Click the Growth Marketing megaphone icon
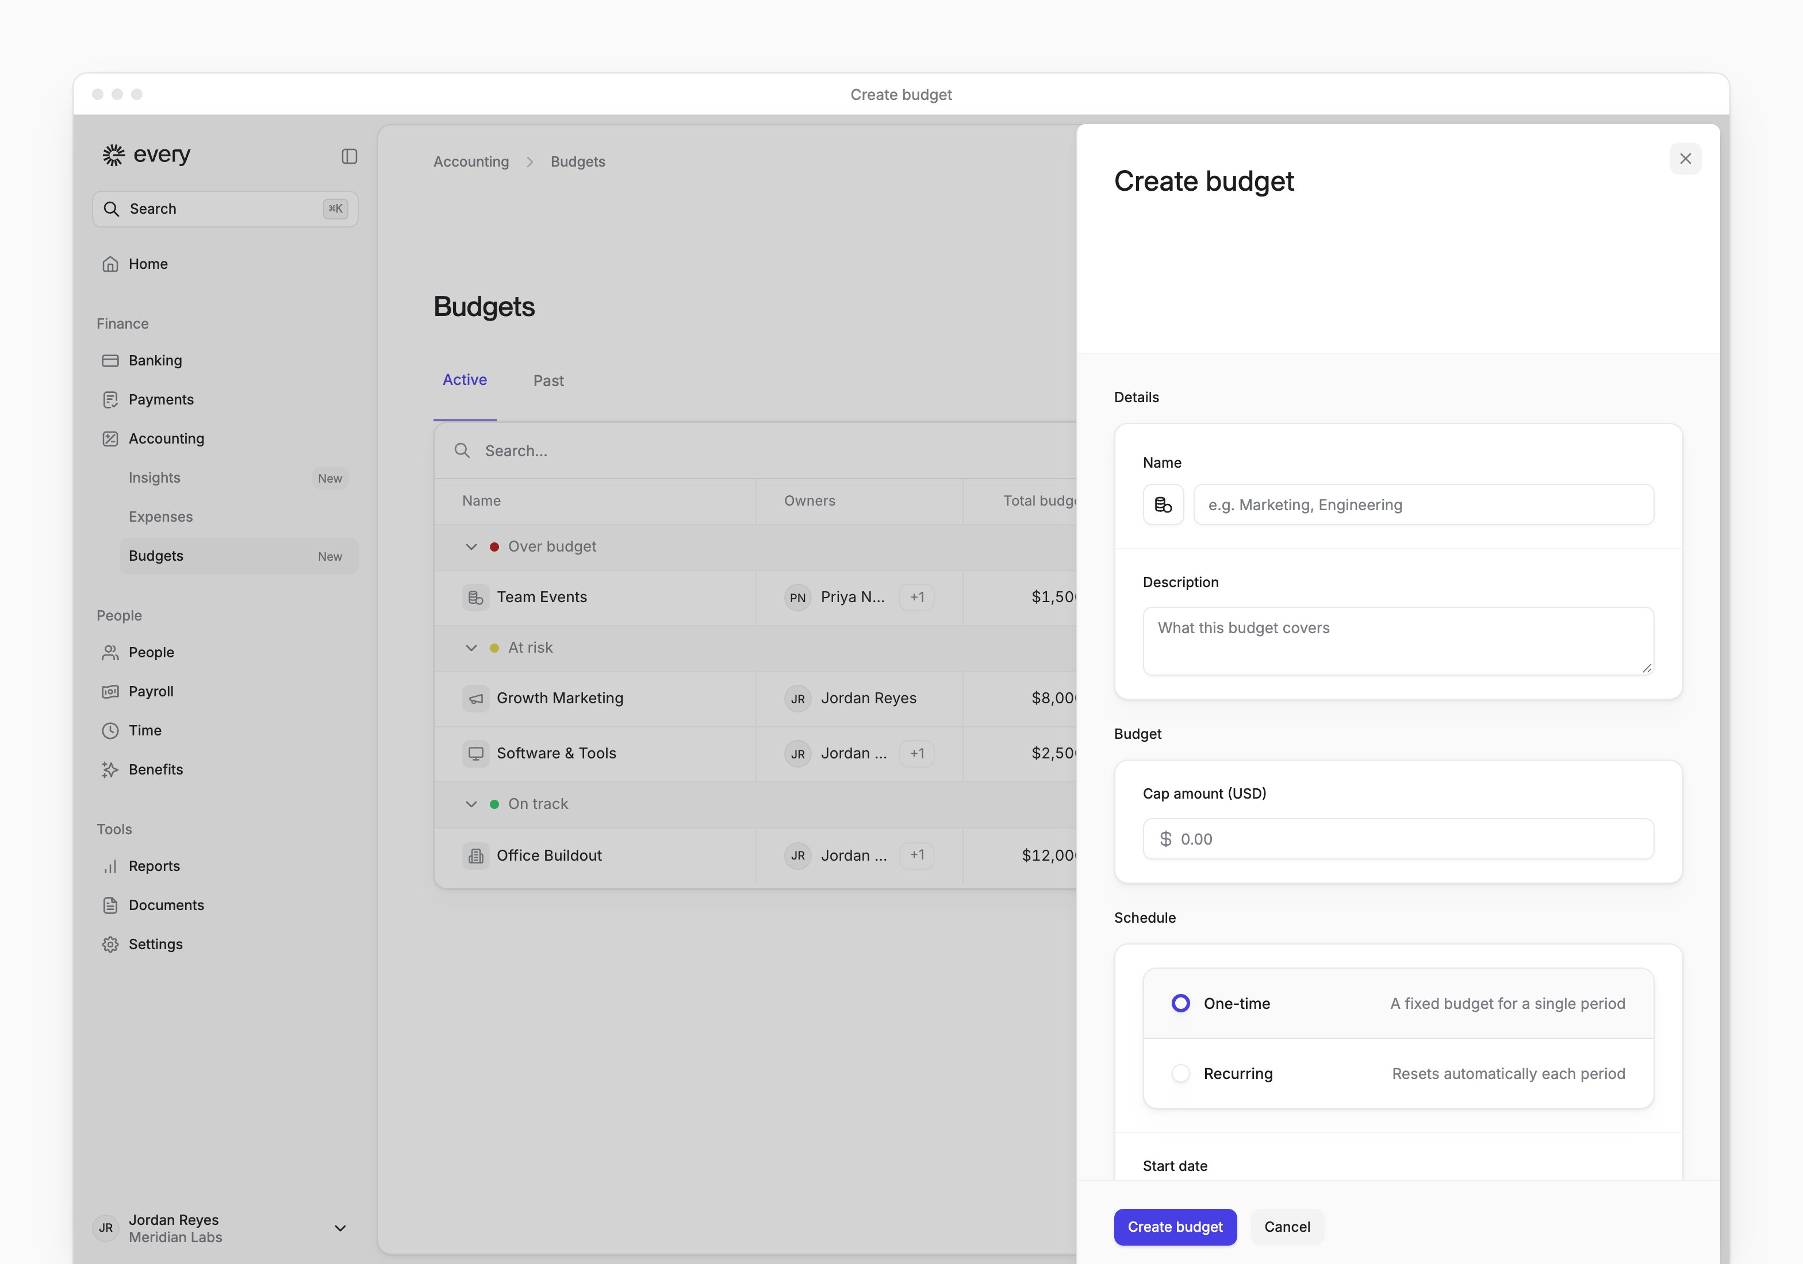Viewport: 1803px width, 1264px height. 476,698
